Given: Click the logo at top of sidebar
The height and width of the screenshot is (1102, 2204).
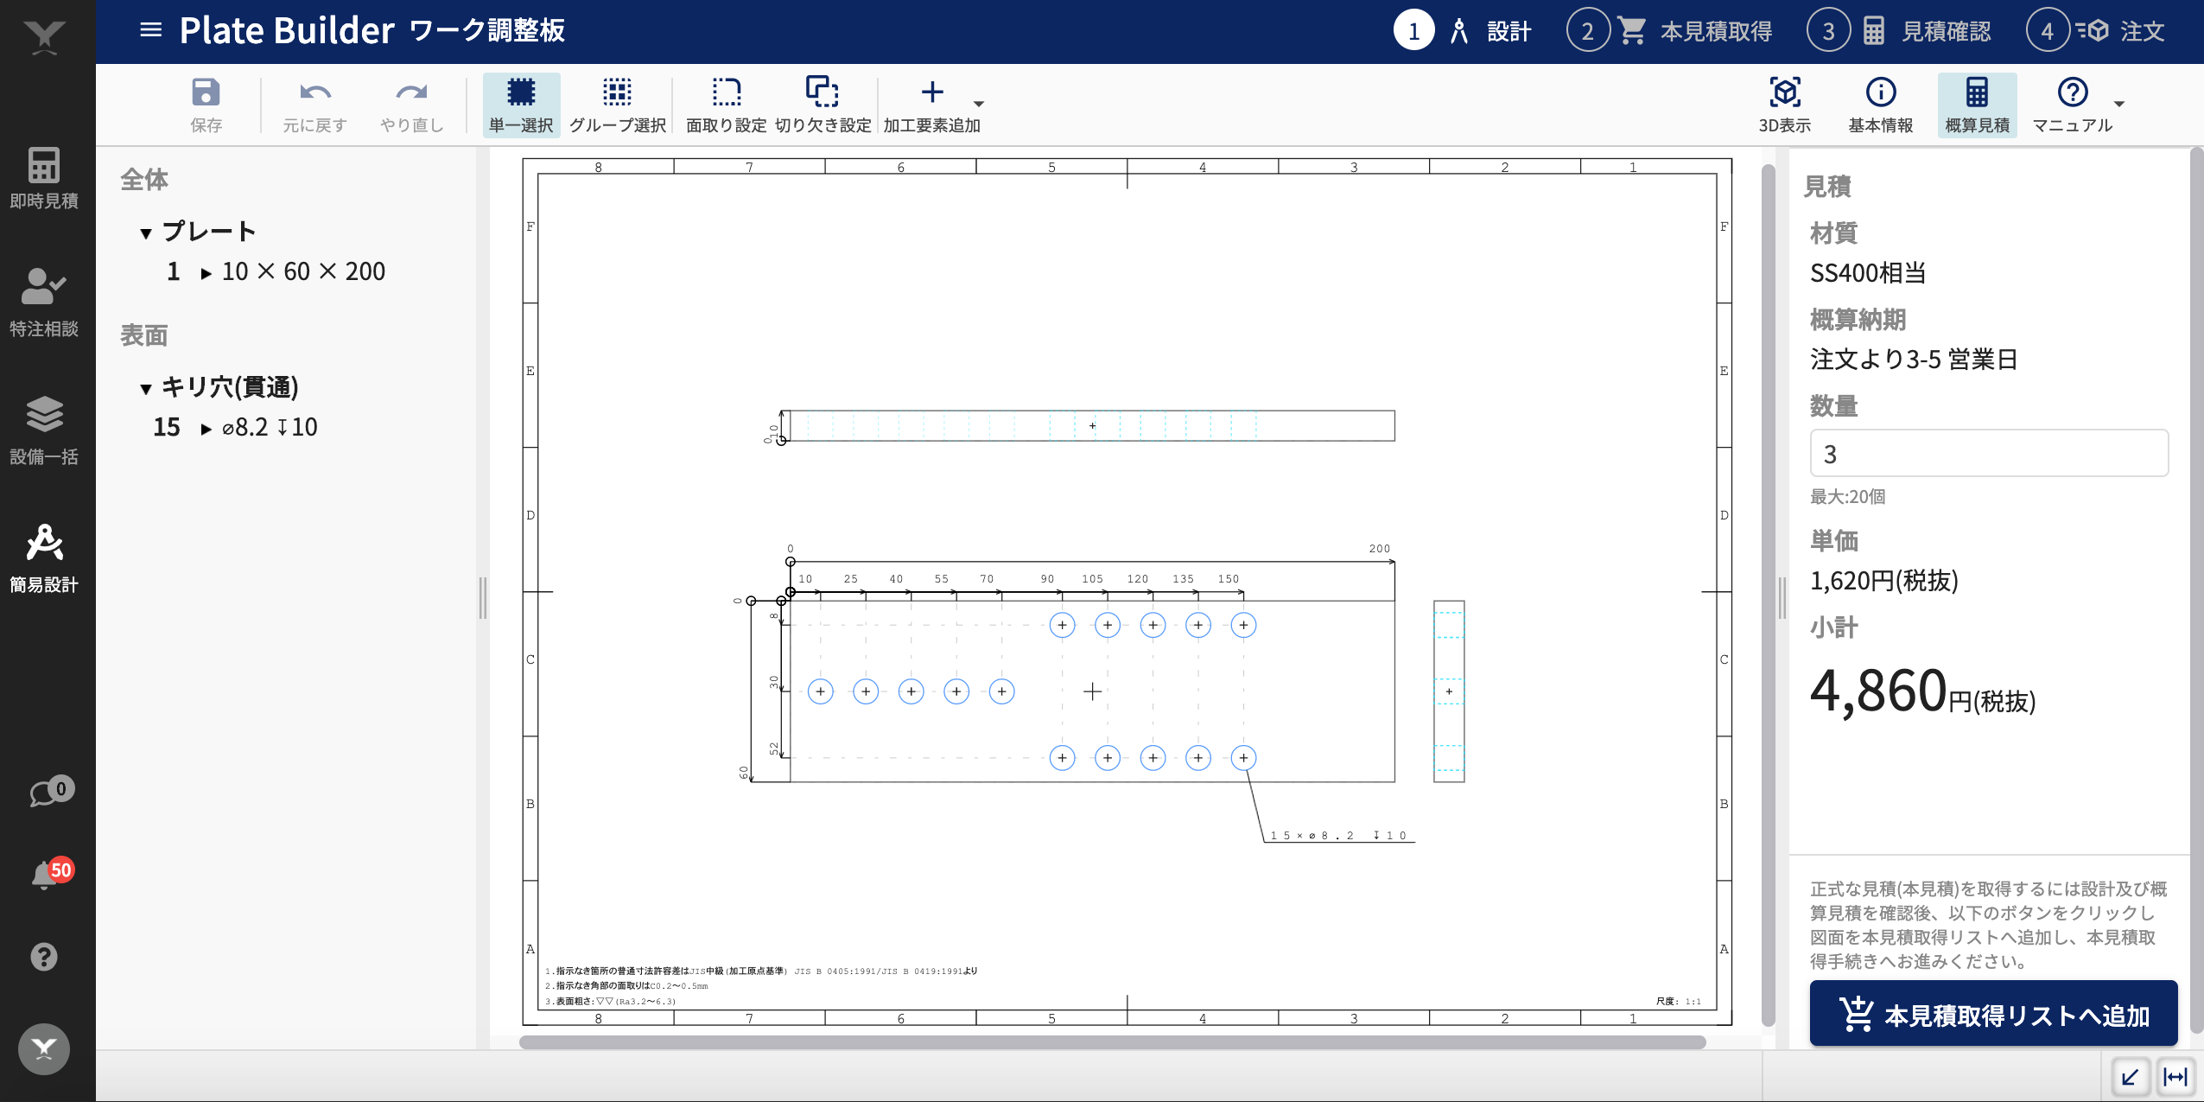Looking at the screenshot, I should click(x=44, y=37).
